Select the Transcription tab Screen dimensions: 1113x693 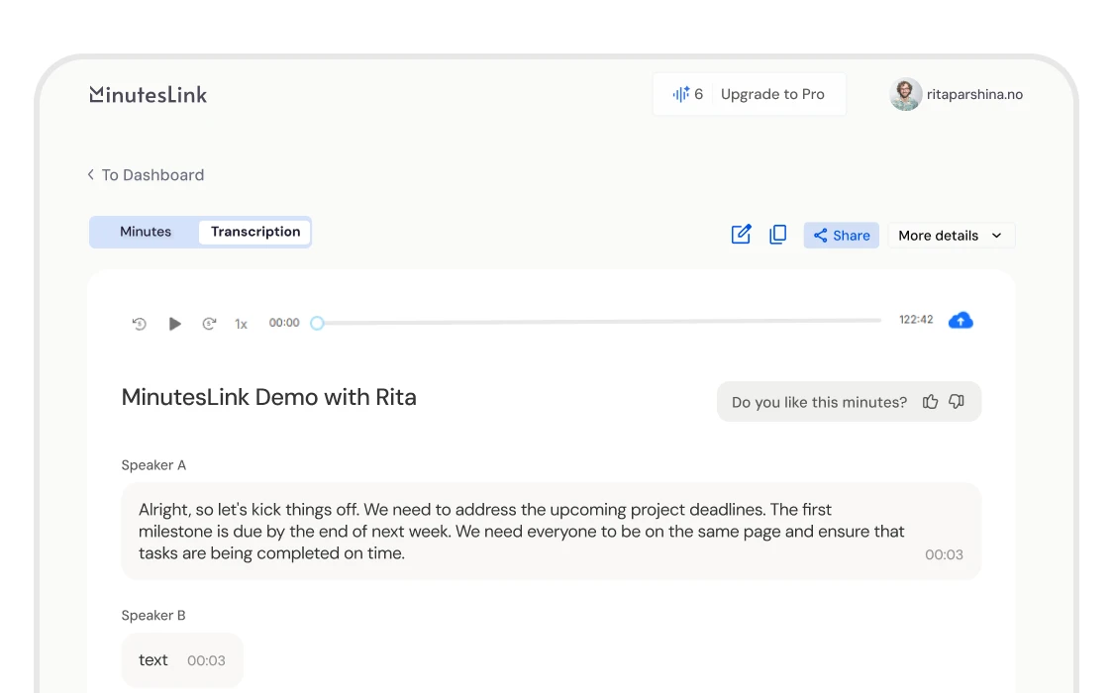255,232
